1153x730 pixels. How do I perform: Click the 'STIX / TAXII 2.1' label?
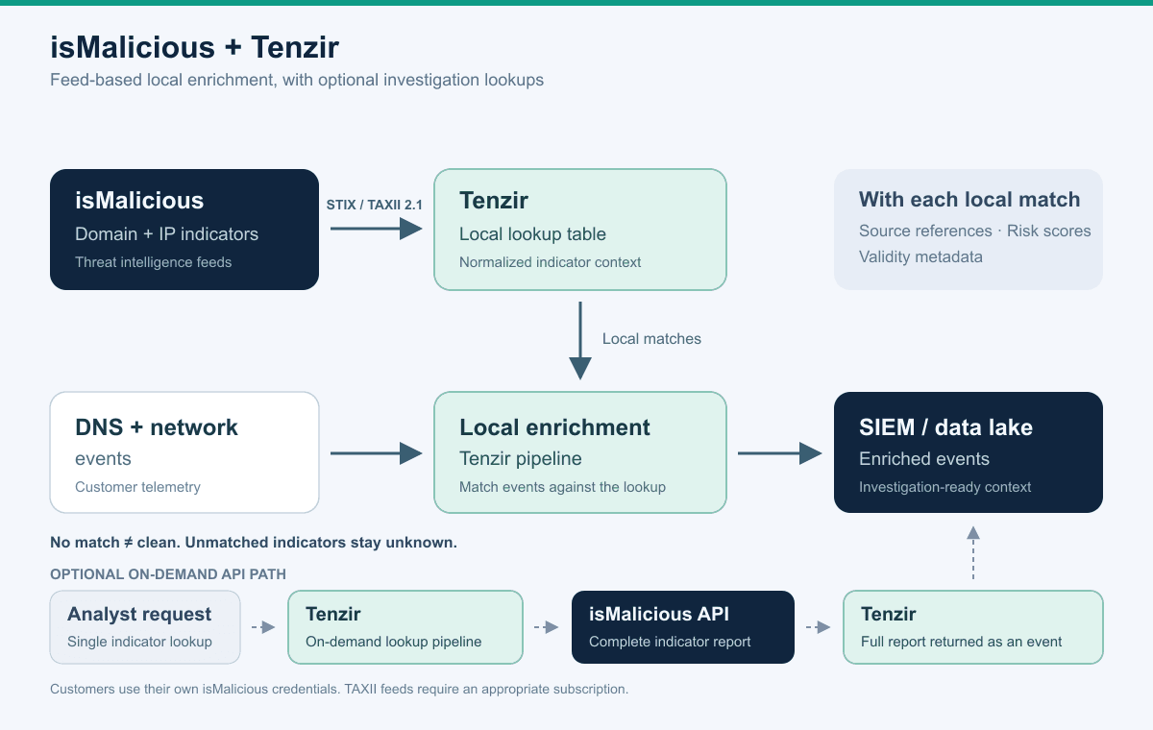(375, 204)
